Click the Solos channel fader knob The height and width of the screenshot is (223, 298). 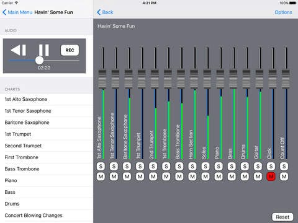pos(207,79)
